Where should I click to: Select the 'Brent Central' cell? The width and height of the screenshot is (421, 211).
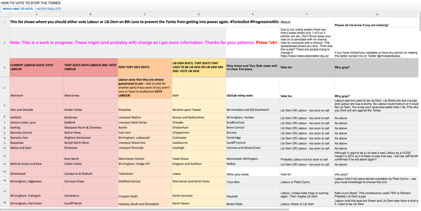pyautogui.click(x=253, y=128)
